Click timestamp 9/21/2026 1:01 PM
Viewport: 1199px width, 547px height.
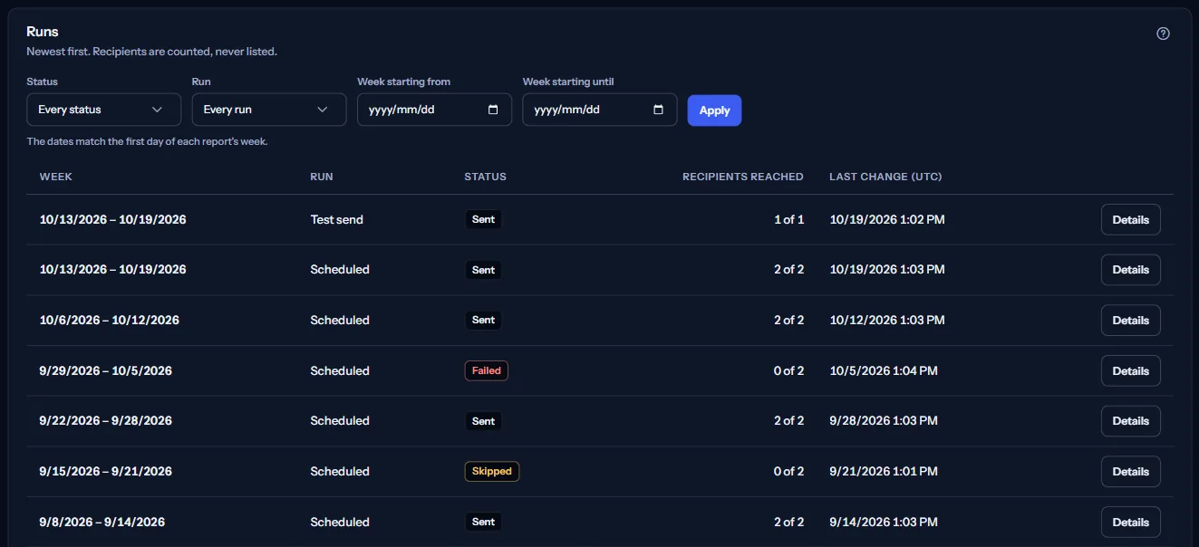point(884,471)
